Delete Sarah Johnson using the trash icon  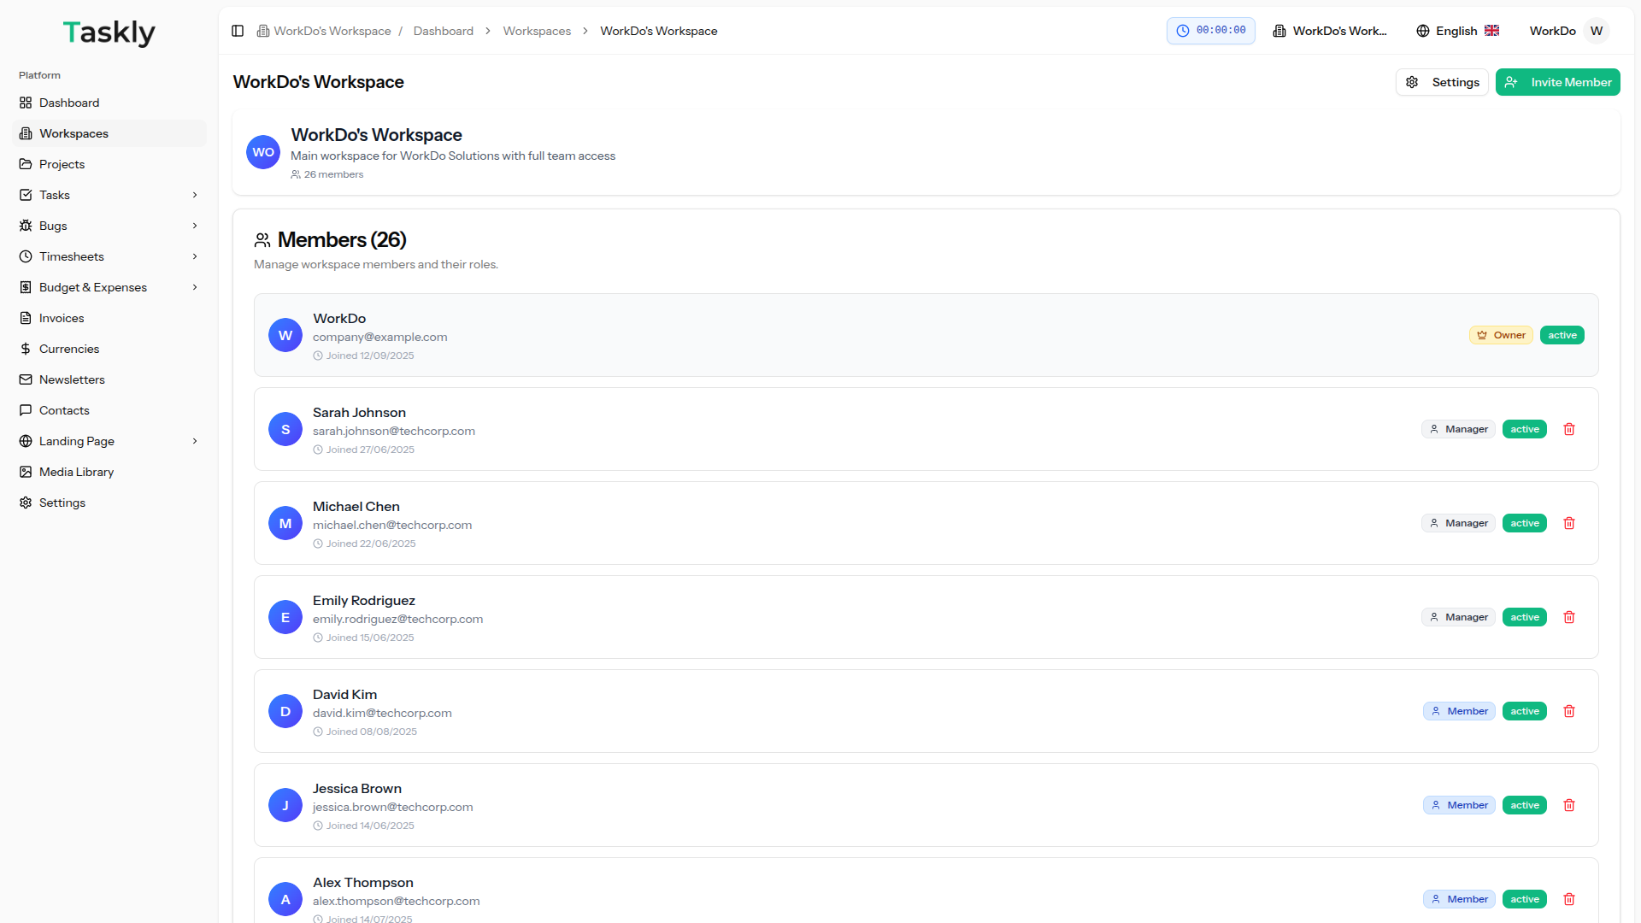(1569, 429)
